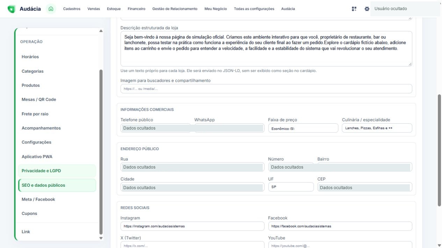This screenshot has width=442, height=248.
Task: Open the Todas as configurações menu
Action: pyautogui.click(x=254, y=9)
